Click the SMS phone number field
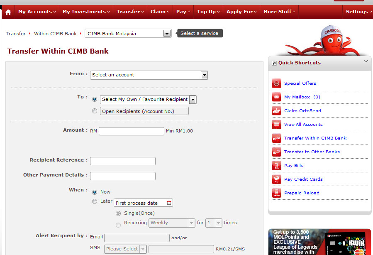The image size is (373, 255). (181, 249)
